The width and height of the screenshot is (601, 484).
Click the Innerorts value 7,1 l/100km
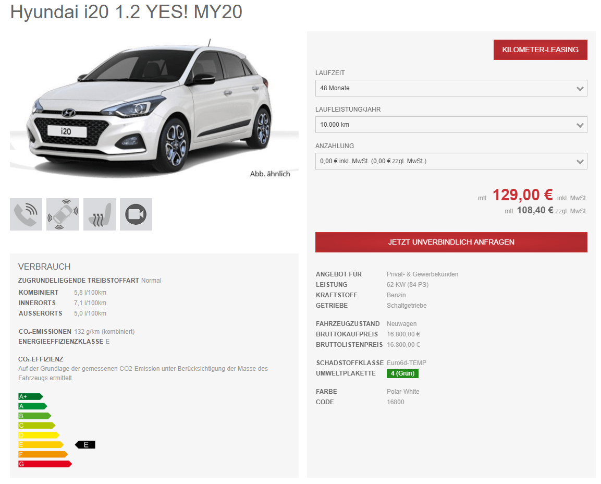click(90, 303)
